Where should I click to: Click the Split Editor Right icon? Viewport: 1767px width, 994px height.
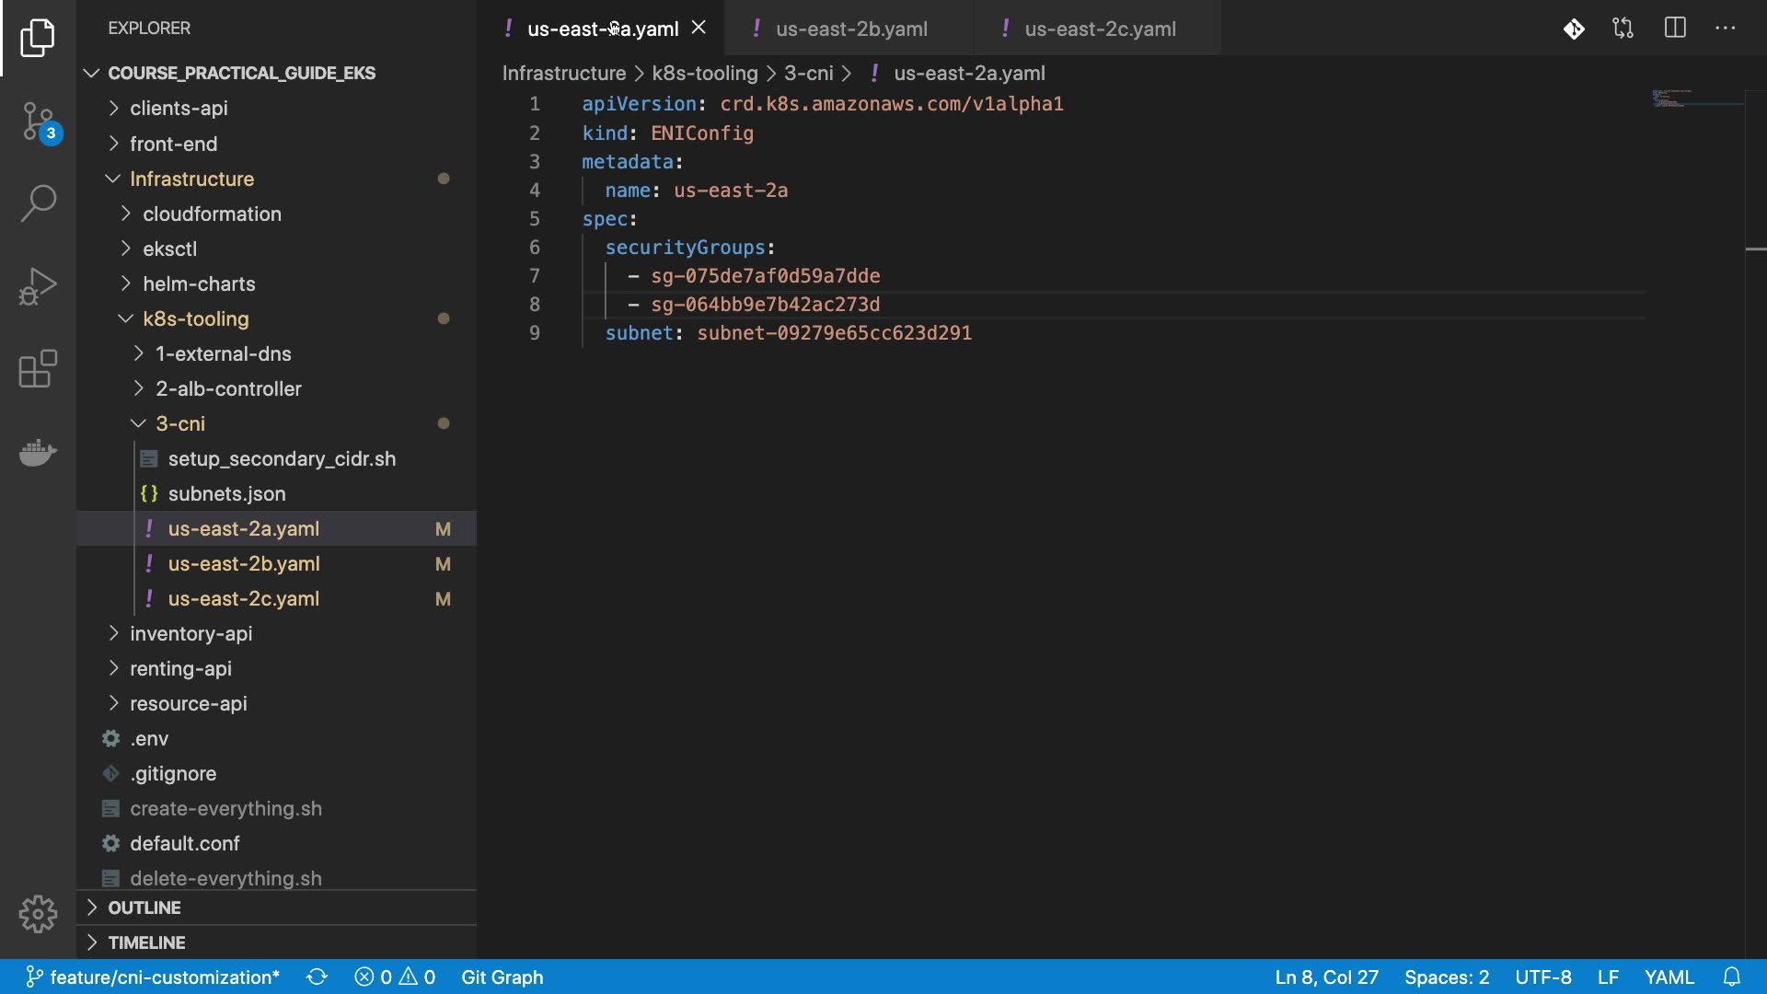click(x=1675, y=29)
